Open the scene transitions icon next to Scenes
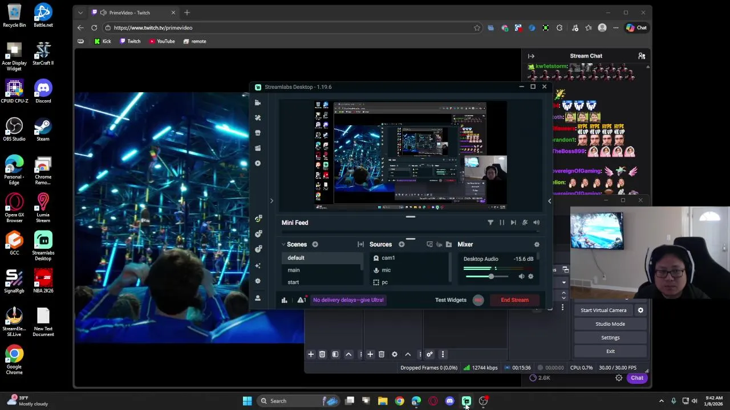Screen dimensions: 730x410 (360, 244)
